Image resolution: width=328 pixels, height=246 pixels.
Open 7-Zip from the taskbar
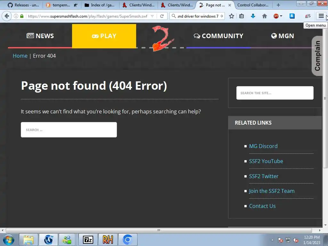coord(88,240)
